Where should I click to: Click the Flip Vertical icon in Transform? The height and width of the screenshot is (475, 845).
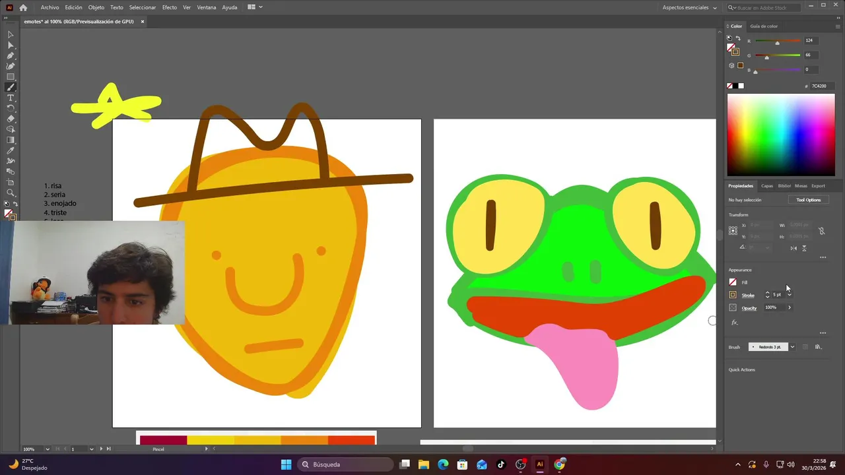pos(804,248)
